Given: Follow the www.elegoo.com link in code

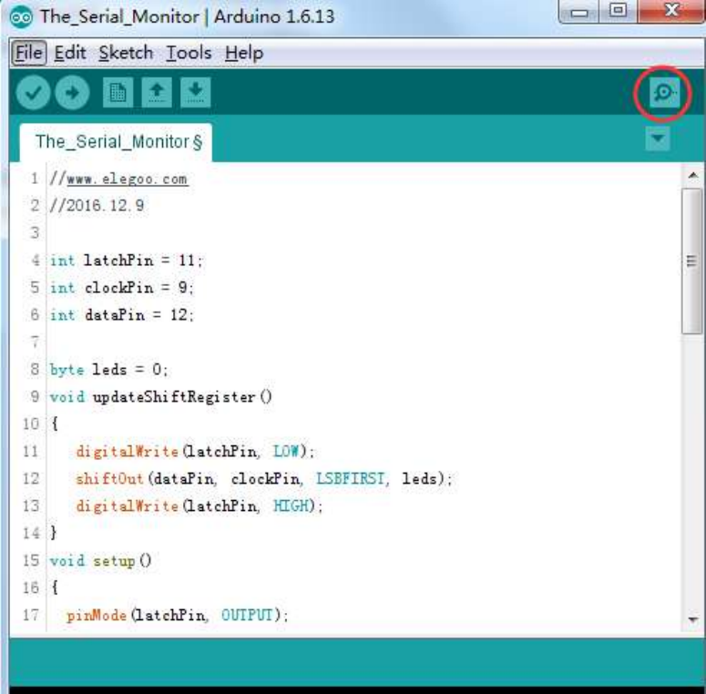Looking at the screenshot, I should click(127, 179).
